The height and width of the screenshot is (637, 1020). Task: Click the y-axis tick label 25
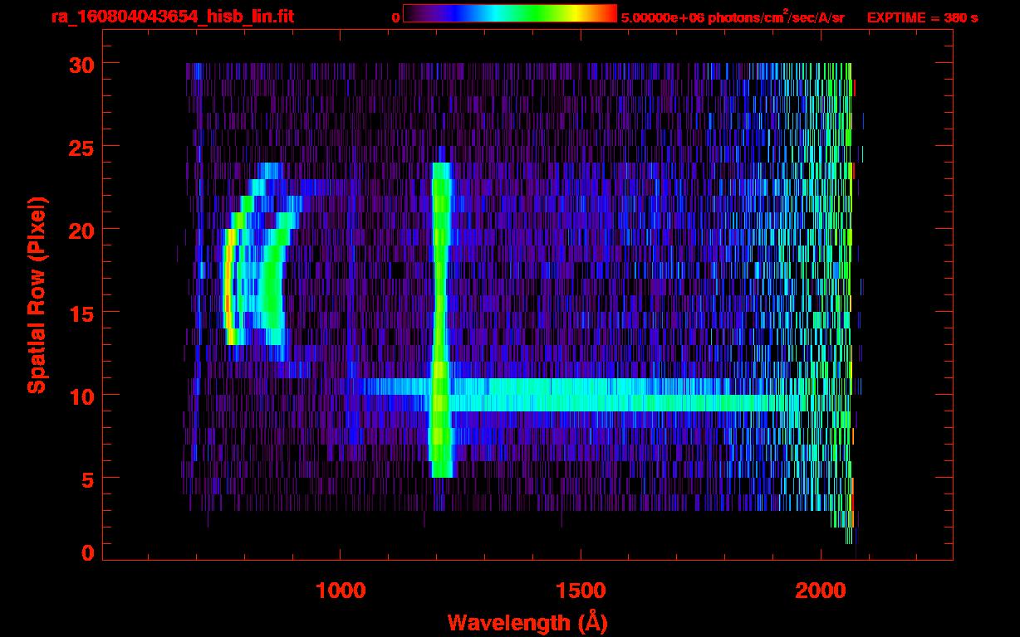click(x=80, y=147)
